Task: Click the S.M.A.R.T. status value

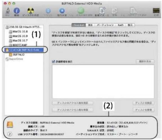Action: [x=110, y=130]
